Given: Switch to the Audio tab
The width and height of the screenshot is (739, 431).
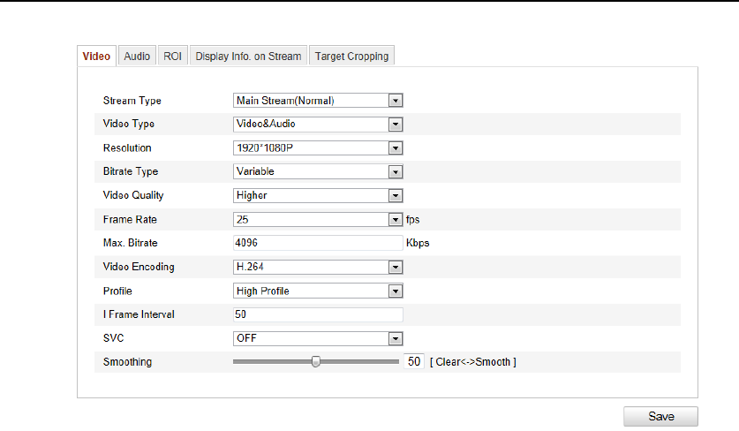Looking at the screenshot, I should pyautogui.click(x=137, y=56).
